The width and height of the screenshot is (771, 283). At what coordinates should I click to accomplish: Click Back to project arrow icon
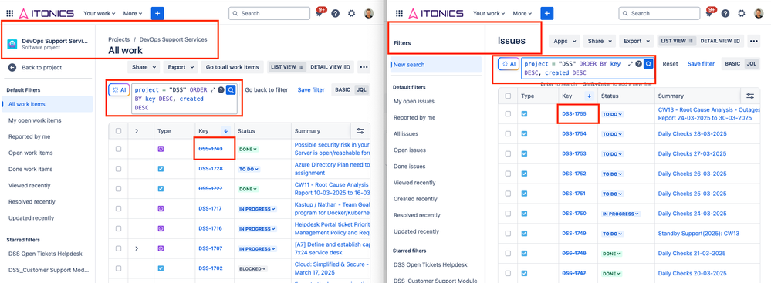coord(12,67)
